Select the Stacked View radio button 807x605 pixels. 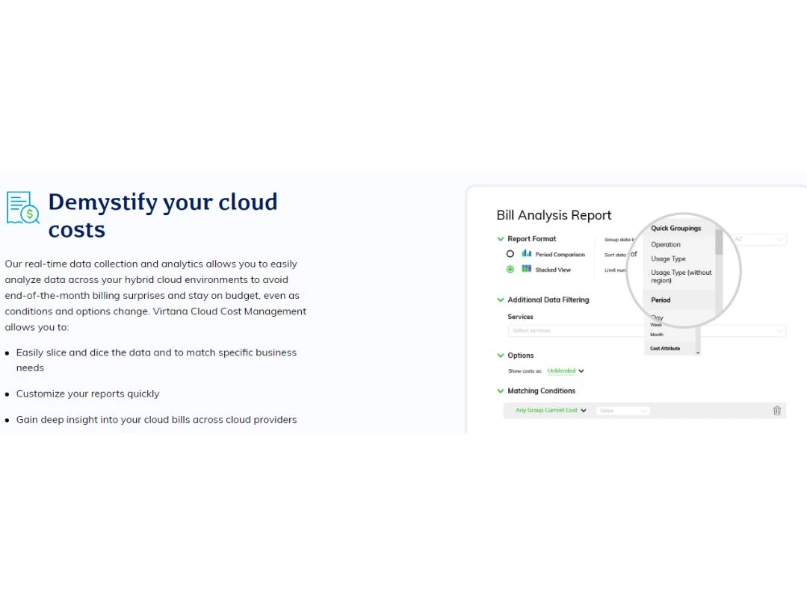coord(510,270)
